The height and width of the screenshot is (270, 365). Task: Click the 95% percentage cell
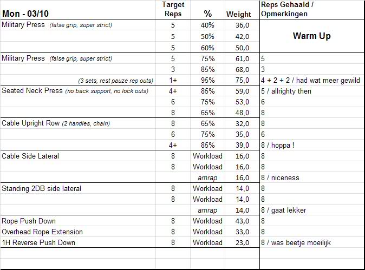[x=208, y=80]
